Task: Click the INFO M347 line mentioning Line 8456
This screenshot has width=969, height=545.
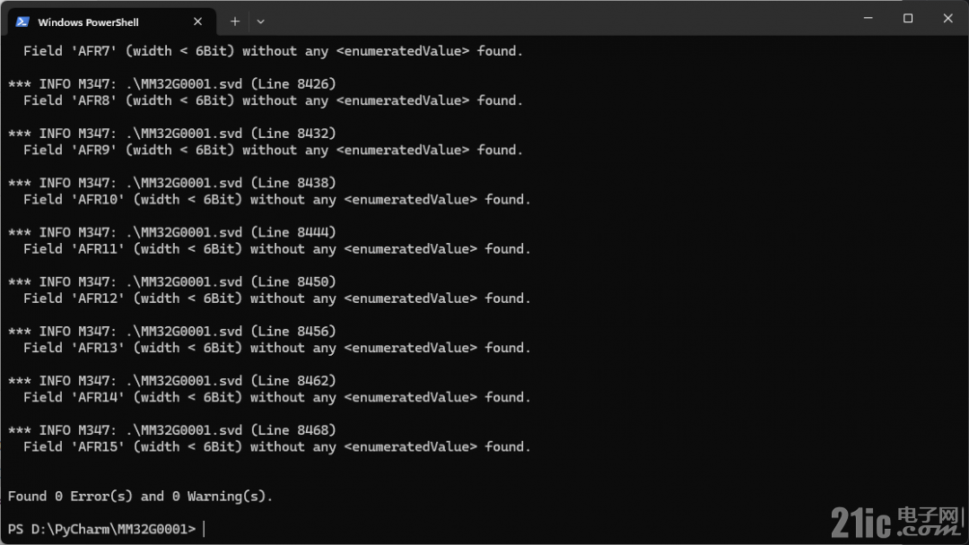Action: (171, 332)
